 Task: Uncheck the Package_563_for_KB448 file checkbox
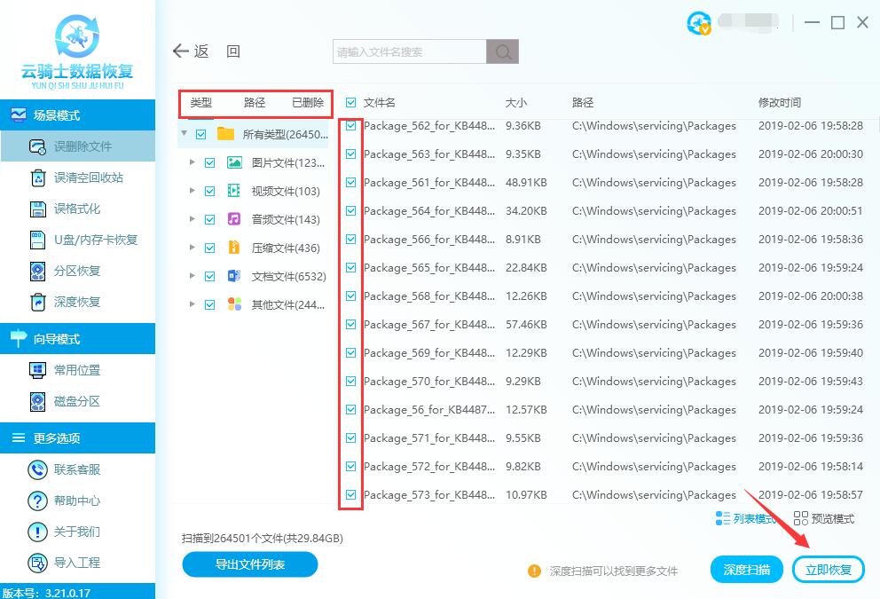pos(350,154)
